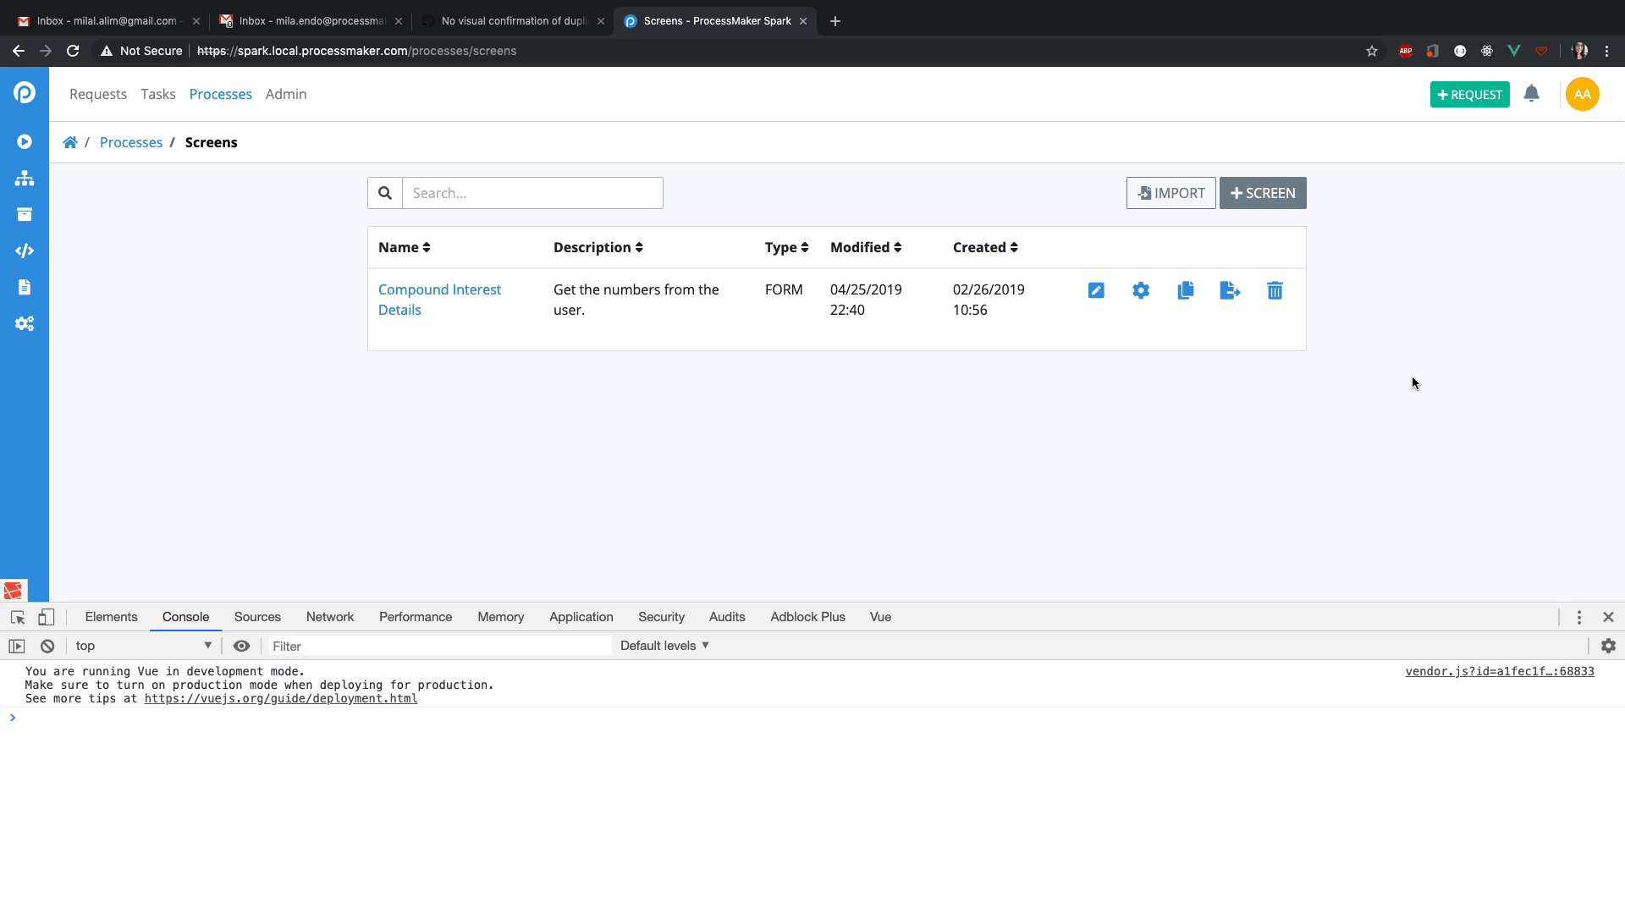Click the home breadcrumb icon
The image size is (1625, 914).
[70, 142]
